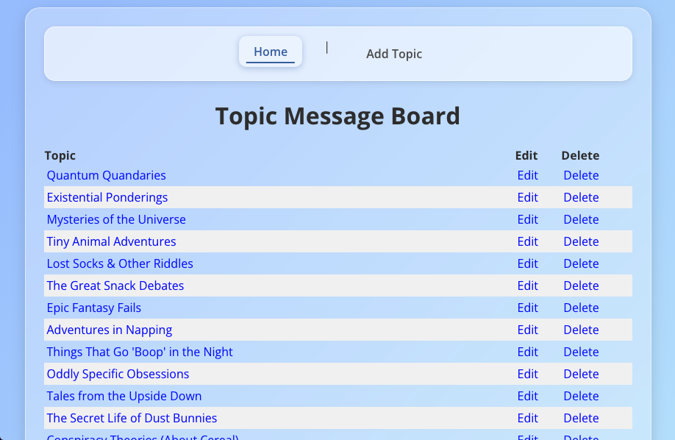The width and height of the screenshot is (675, 440).
Task: Delete Mysteries of the Universe topic
Action: click(x=581, y=219)
